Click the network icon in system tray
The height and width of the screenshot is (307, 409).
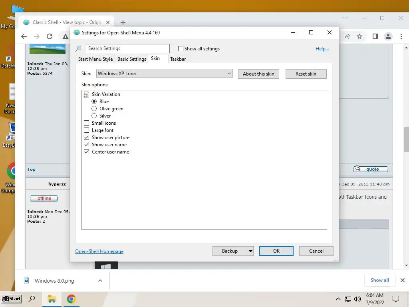[x=348, y=299]
